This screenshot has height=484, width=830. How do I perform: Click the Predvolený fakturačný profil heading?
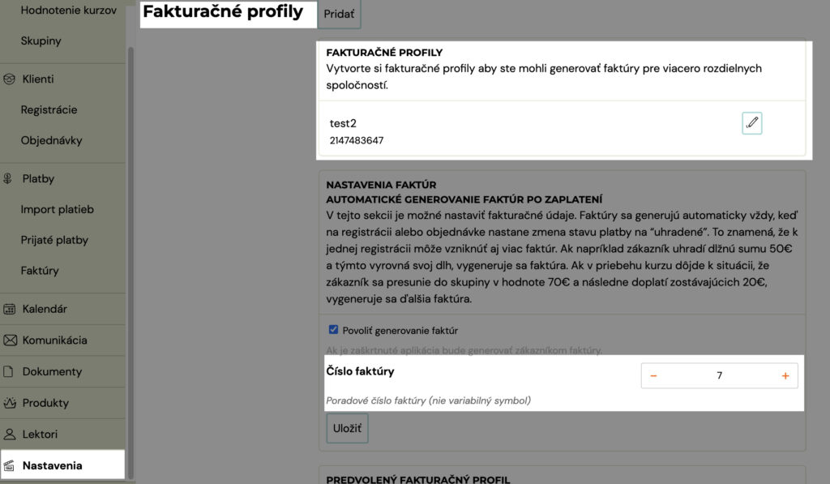pyautogui.click(x=418, y=479)
